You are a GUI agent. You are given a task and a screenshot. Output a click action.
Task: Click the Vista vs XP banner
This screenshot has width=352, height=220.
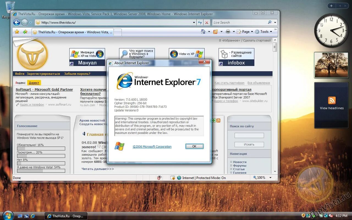click(x=186, y=54)
